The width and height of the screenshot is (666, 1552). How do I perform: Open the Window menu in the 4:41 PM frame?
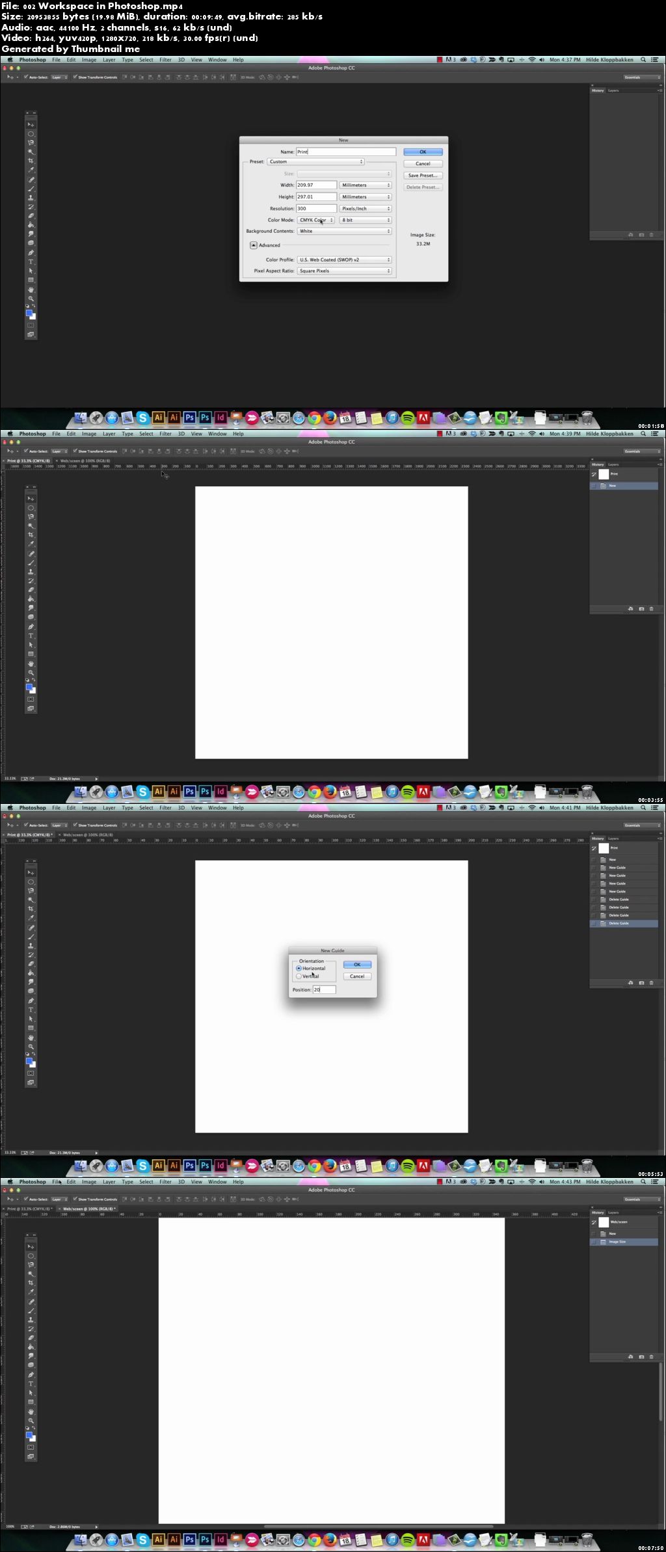tap(217, 808)
